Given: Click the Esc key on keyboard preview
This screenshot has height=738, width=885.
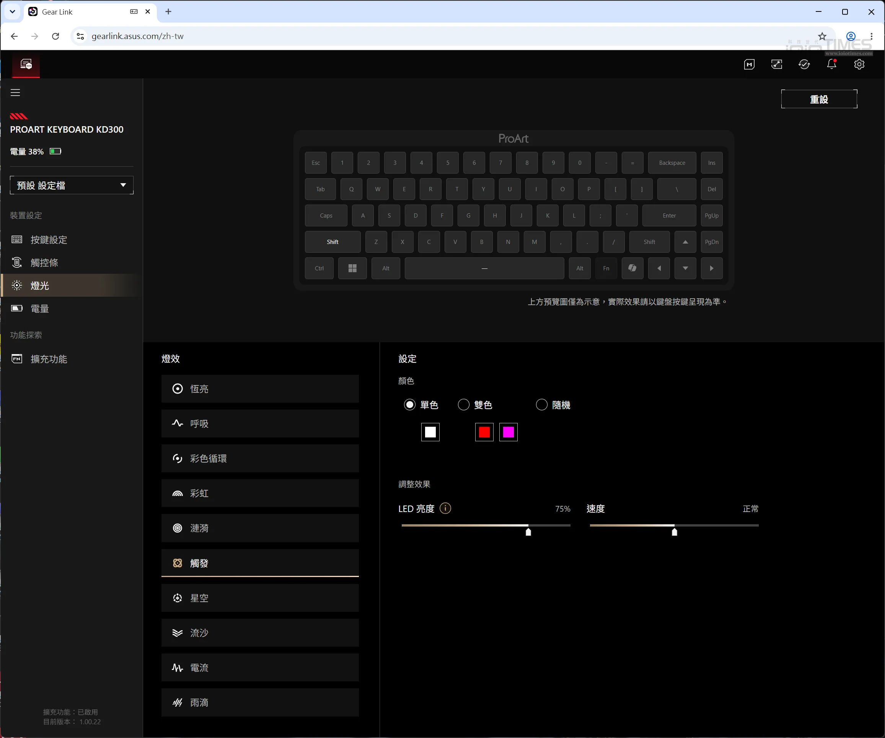Looking at the screenshot, I should (316, 163).
